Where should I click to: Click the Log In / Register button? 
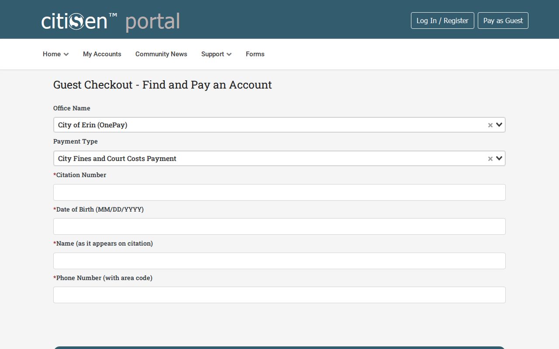[x=442, y=21]
